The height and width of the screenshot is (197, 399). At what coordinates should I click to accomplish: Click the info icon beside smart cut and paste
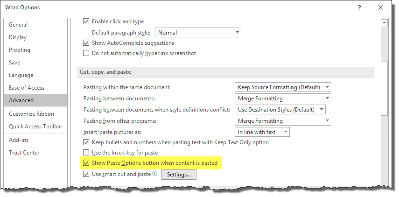[x=155, y=174]
